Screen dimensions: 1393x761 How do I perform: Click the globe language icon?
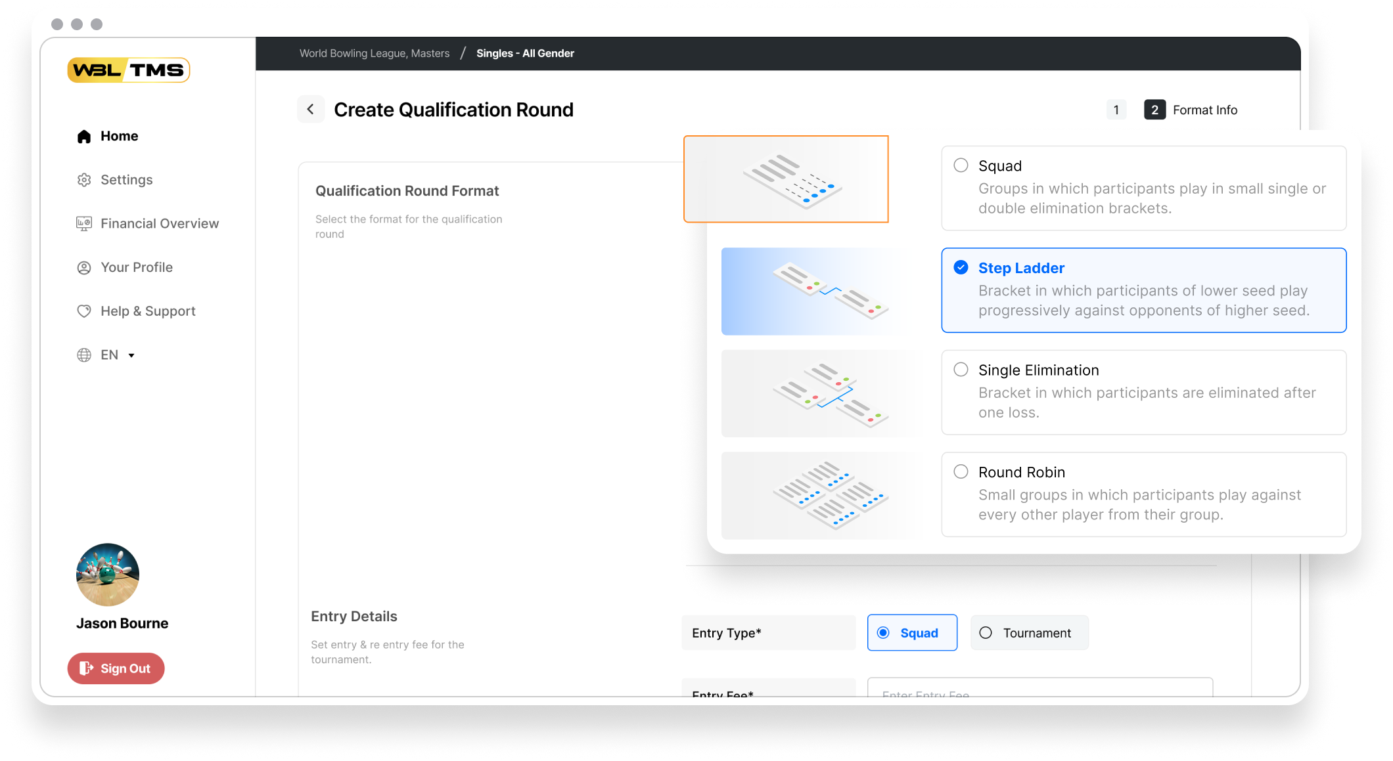(84, 355)
